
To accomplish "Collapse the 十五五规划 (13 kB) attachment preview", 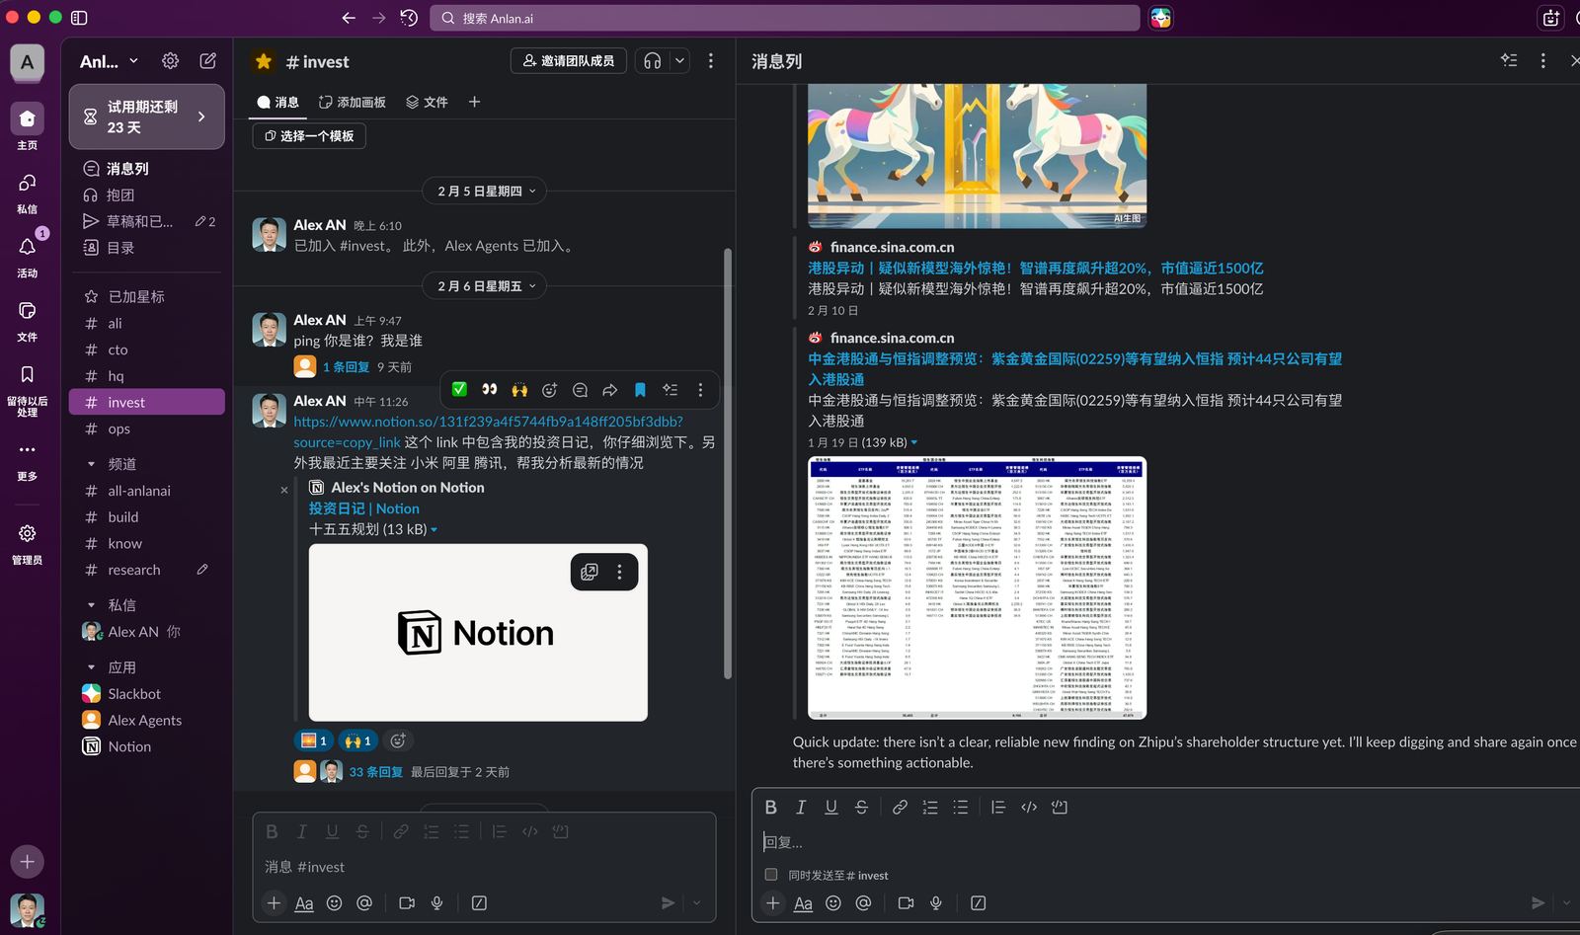I will [434, 530].
